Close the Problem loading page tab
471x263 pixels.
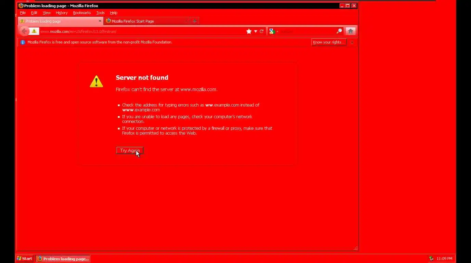(x=100, y=21)
